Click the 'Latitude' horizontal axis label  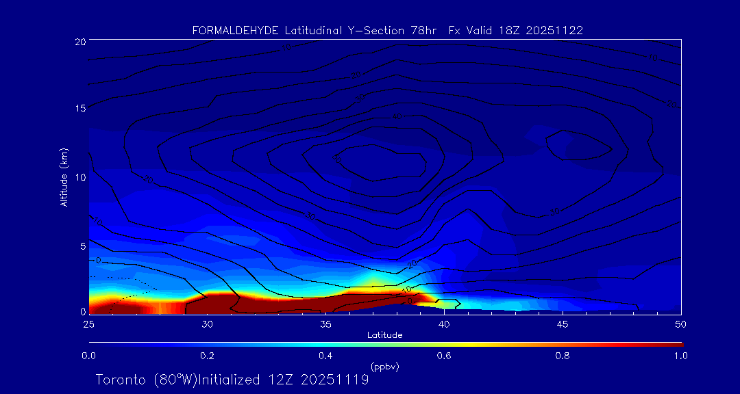click(x=384, y=335)
